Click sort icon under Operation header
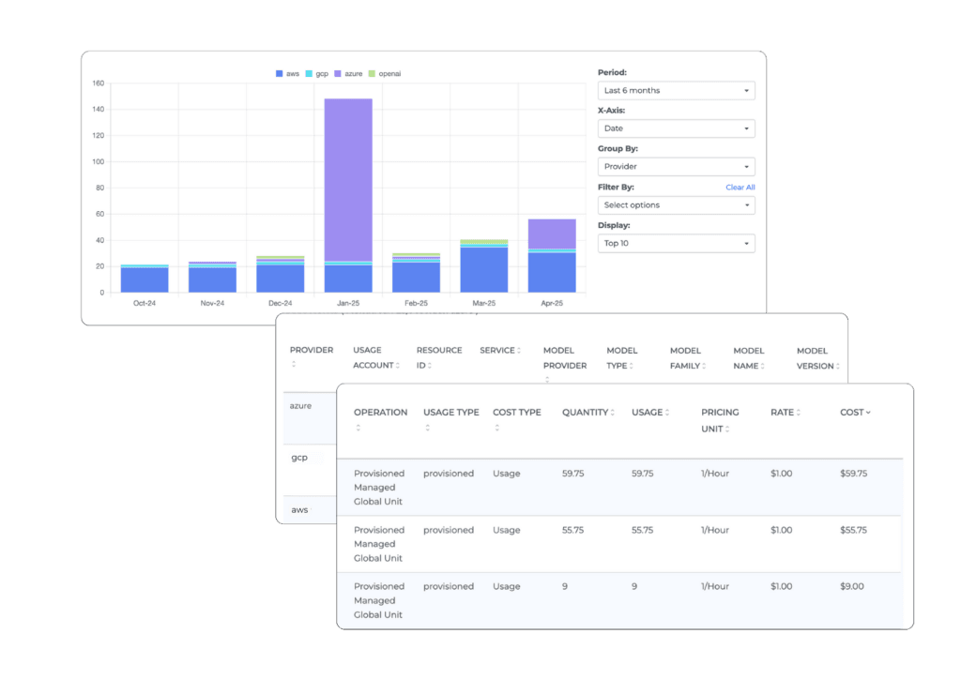 pyautogui.click(x=358, y=429)
